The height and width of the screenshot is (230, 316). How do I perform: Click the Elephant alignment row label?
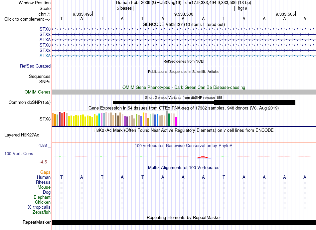click(42, 197)
